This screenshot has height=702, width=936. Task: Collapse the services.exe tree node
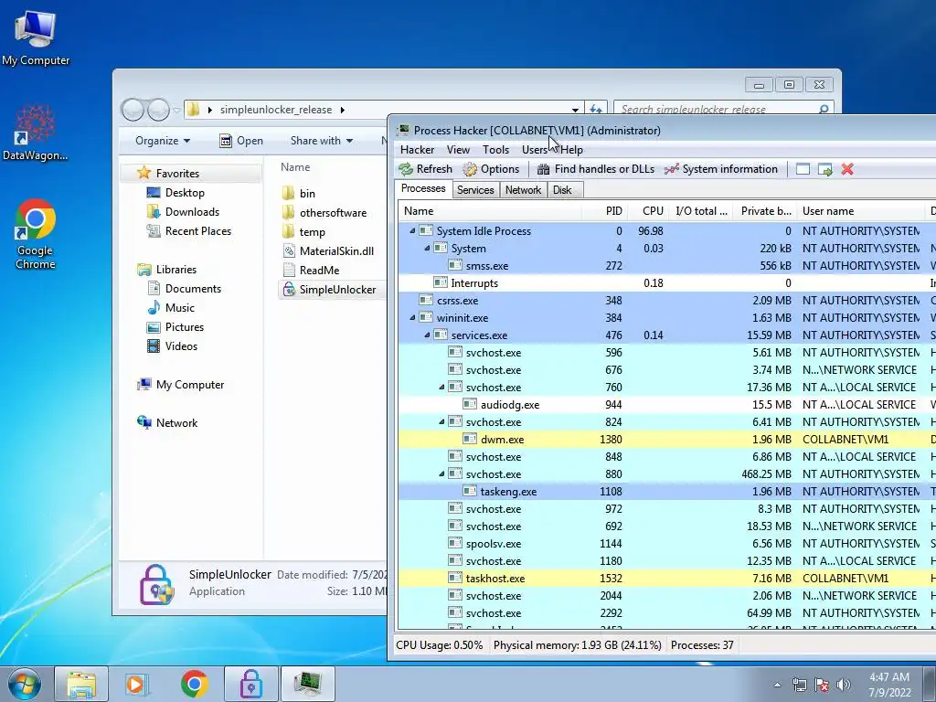428,335
